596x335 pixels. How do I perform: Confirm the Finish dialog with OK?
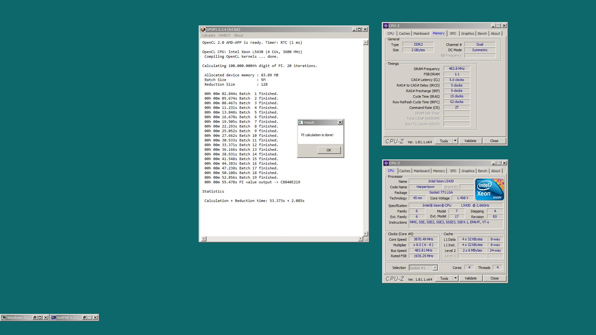pos(329,150)
